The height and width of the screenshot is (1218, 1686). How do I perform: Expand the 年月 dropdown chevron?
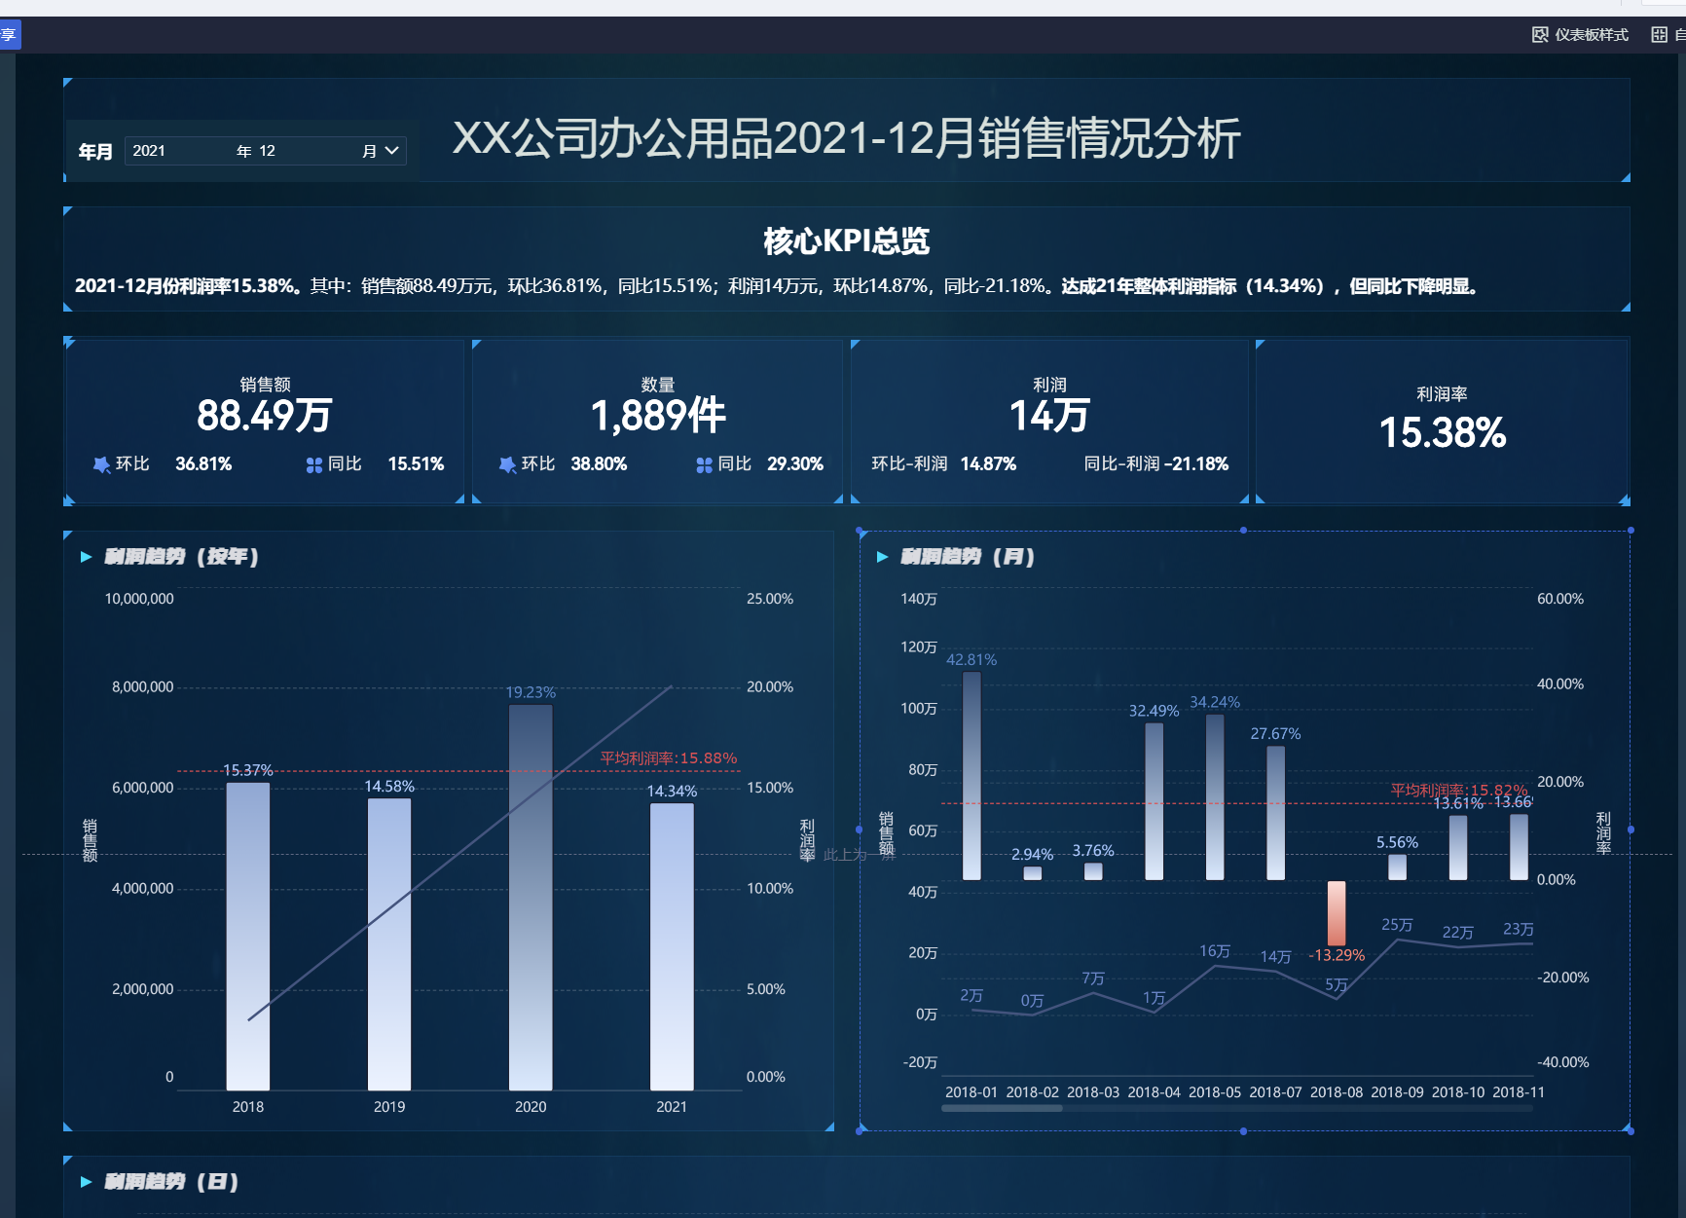click(x=392, y=151)
